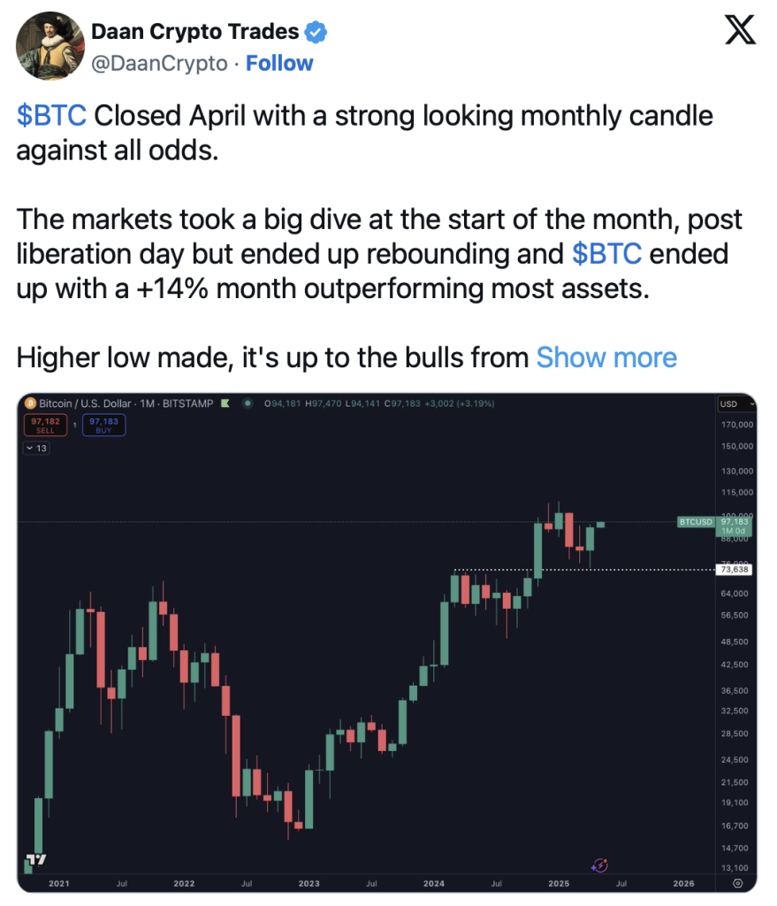Viewport: 777px width, 906px height.
Task: Click the X logo icon
Action: tap(740, 30)
